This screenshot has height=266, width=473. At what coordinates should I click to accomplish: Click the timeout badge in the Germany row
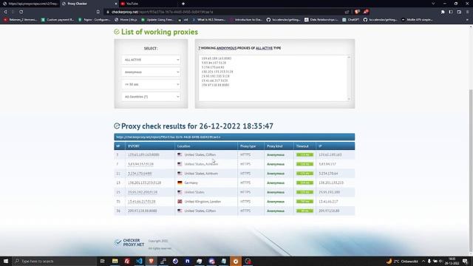click(x=304, y=183)
